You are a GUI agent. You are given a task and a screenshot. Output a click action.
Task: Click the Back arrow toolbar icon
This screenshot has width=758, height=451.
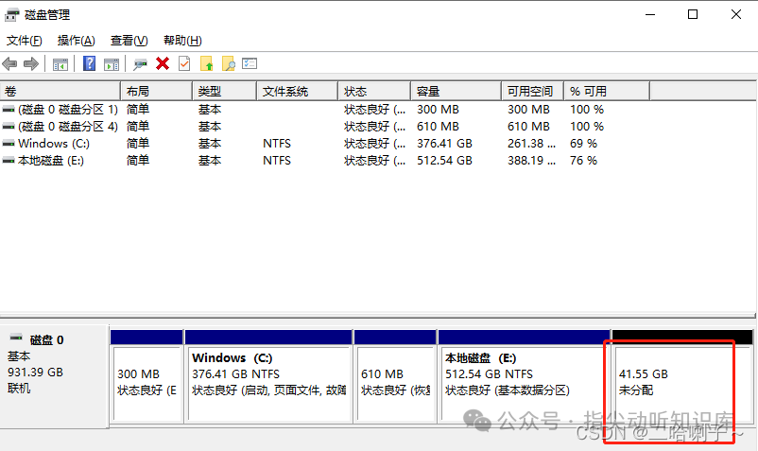coord(9,63)
